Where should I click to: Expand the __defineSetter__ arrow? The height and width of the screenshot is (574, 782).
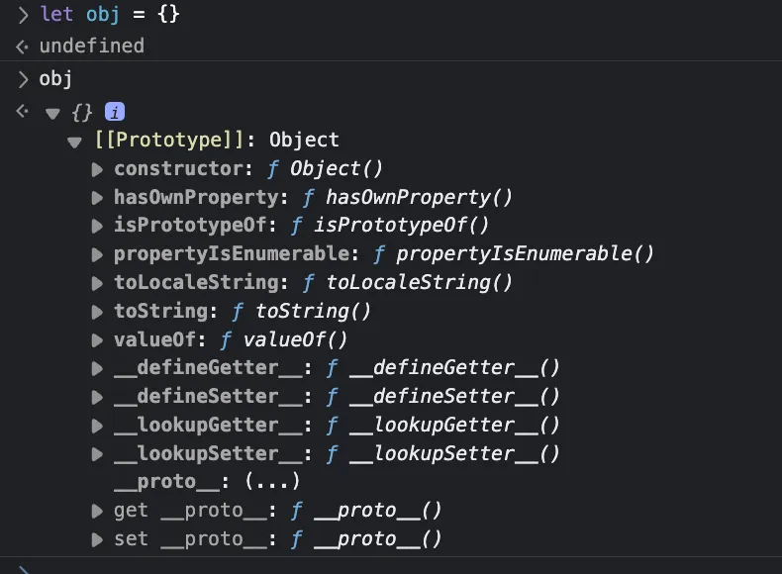point(97,397)
